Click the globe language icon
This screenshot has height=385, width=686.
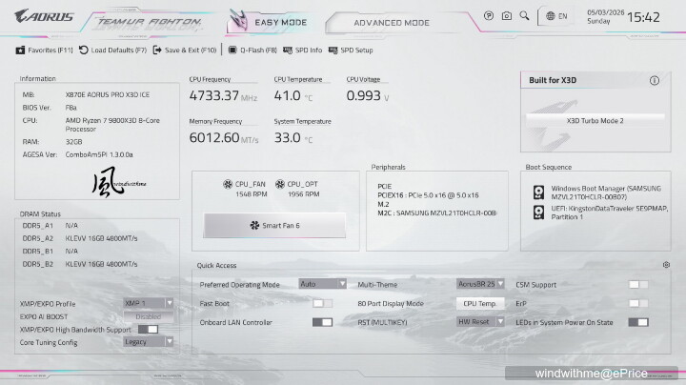click(551, 16)
